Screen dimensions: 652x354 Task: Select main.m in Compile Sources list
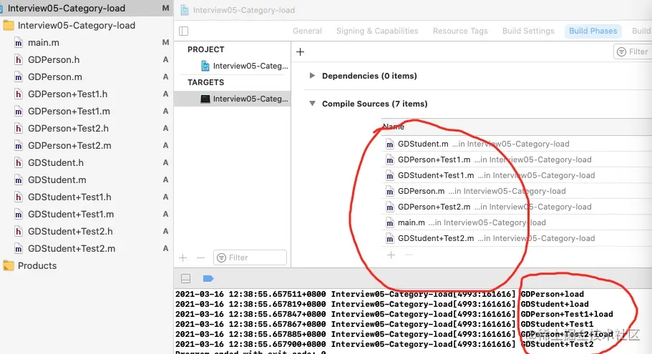[517, 222]
